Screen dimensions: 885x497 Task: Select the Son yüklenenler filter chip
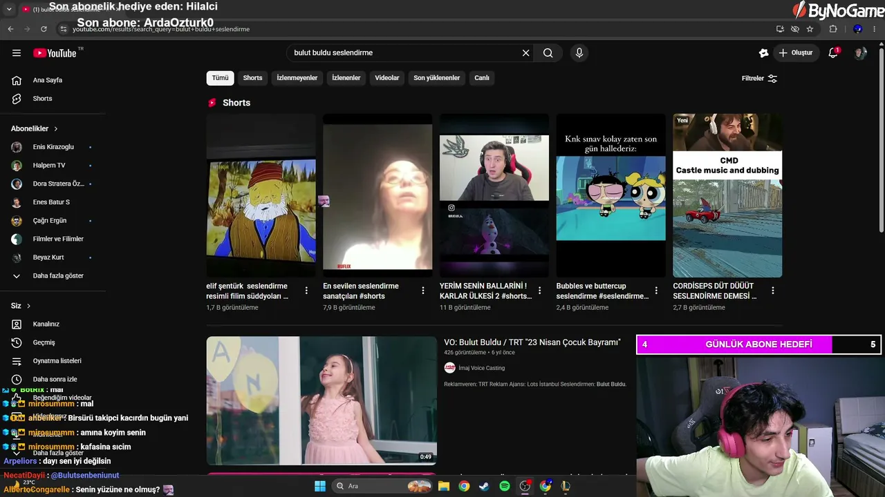437,78
